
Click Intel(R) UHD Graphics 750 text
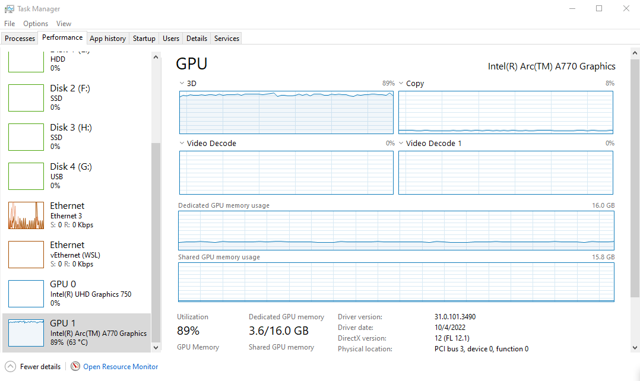(x=91, y=294)
